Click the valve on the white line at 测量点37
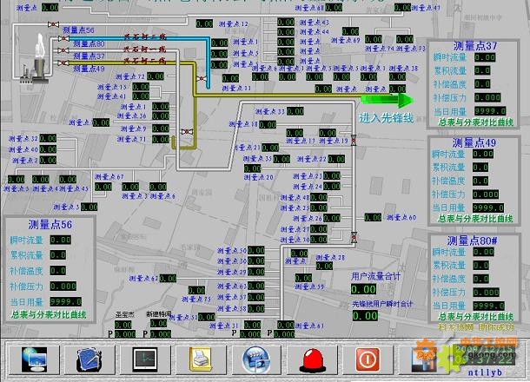 tap(63, 50)
